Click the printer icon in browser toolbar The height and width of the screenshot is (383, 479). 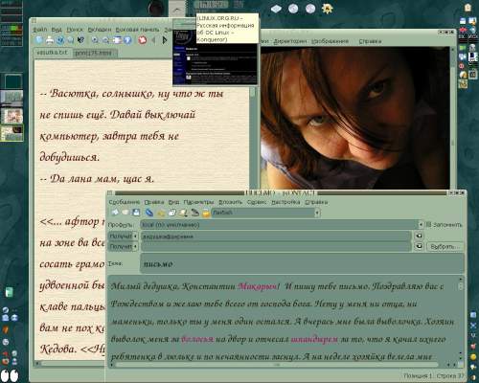click(50, 40)
